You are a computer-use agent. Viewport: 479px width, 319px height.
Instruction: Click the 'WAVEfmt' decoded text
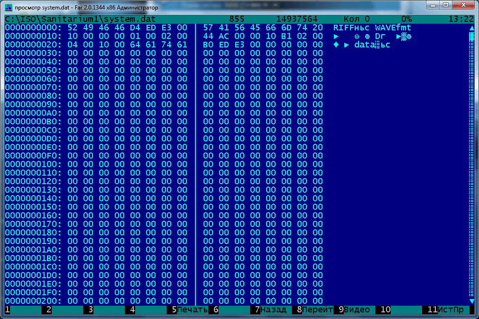pyautogui.click(x=393, y=28)
